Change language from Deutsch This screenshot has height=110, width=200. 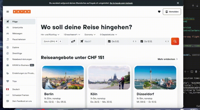click(x=20, y=89)
